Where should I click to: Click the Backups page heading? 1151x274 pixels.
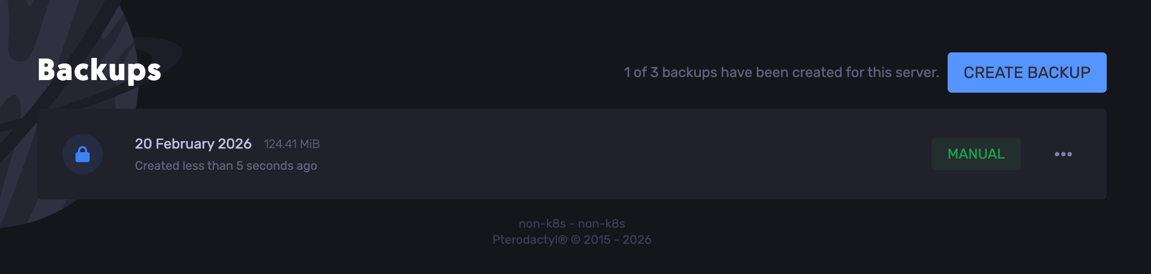tap(99, 70)
